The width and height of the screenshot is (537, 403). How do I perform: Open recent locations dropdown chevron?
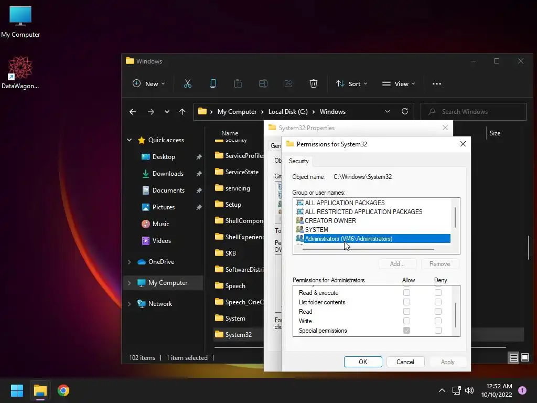[x=167, y=112]
